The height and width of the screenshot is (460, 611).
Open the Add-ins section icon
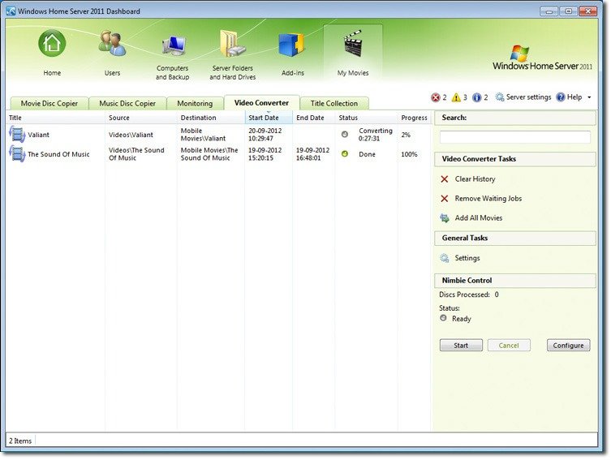292,45
